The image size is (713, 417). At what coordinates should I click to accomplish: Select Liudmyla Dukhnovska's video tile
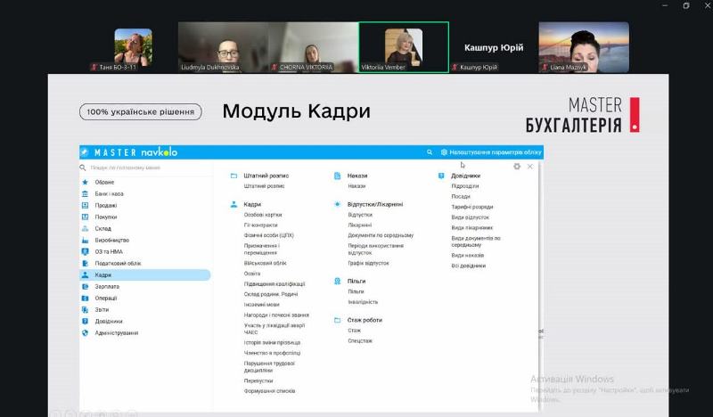coord(223,47)
